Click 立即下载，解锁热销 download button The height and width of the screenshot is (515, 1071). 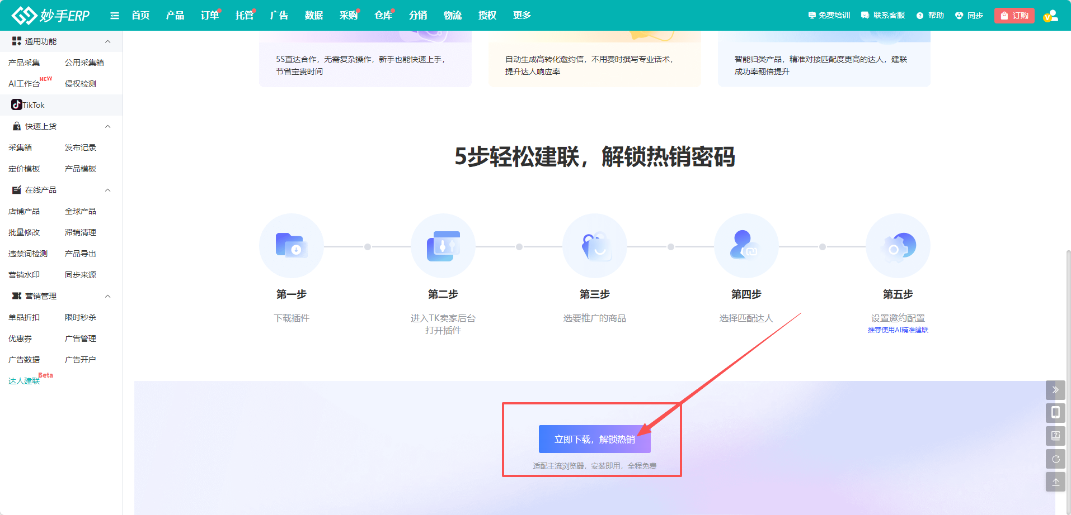595,439
